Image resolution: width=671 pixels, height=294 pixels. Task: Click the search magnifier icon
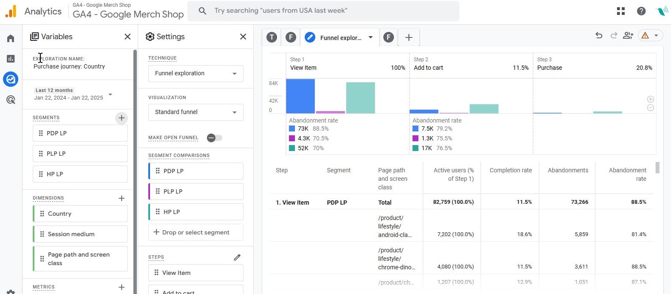pyautogui.click(x=203, y=11)
